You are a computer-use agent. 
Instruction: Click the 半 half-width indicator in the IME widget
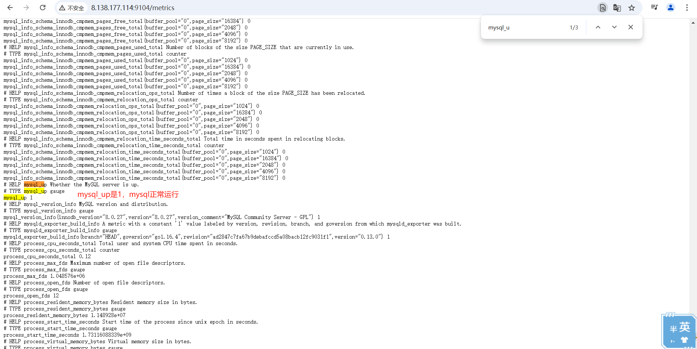673,329
